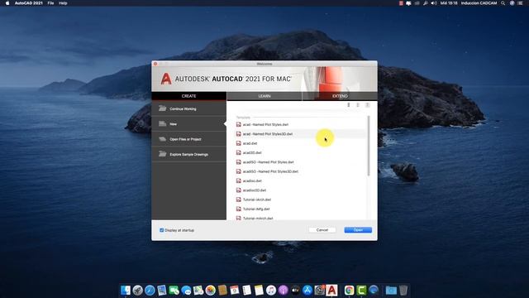This screenshot has height=298, width=529.
Task: Open Messages from the dock
Action: tap(186, 290)
